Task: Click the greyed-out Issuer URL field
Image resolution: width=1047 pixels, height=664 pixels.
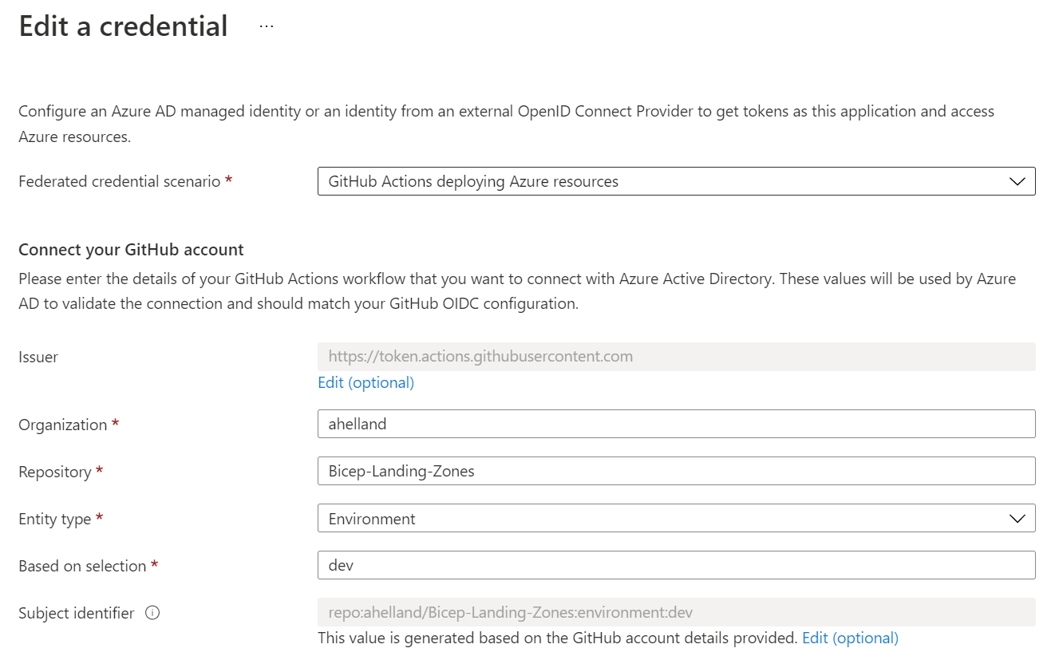Action: click(676, 356)
